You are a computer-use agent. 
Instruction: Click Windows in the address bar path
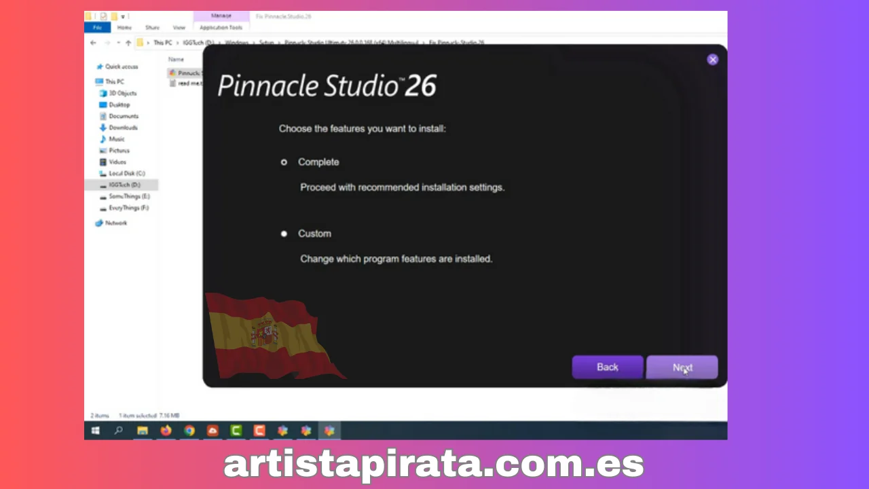[x=237, y=42]
